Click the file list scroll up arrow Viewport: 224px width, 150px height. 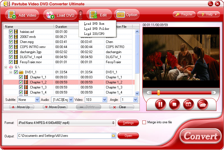pos(137,32)
